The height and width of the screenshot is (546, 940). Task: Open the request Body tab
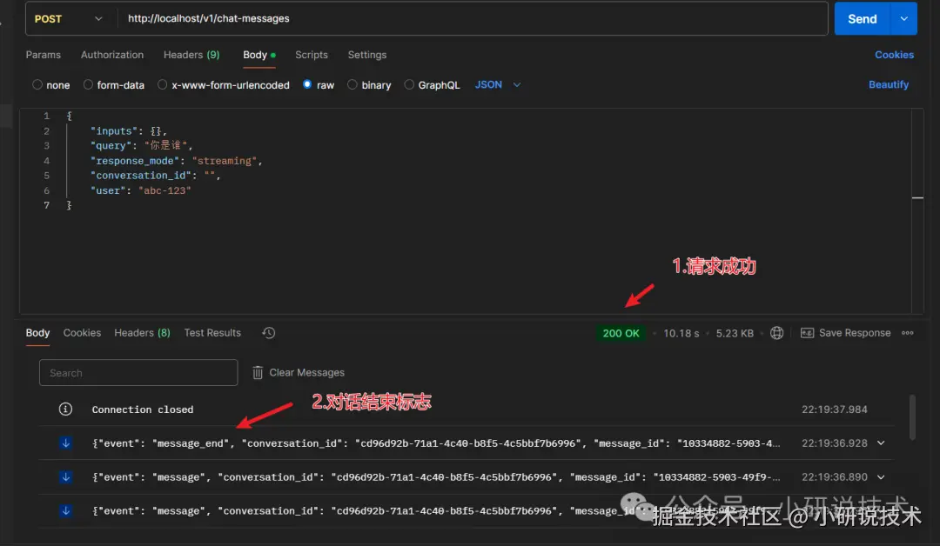click(259, 55)
